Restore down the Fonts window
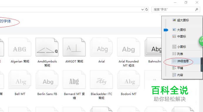 [x=186, y=2]
